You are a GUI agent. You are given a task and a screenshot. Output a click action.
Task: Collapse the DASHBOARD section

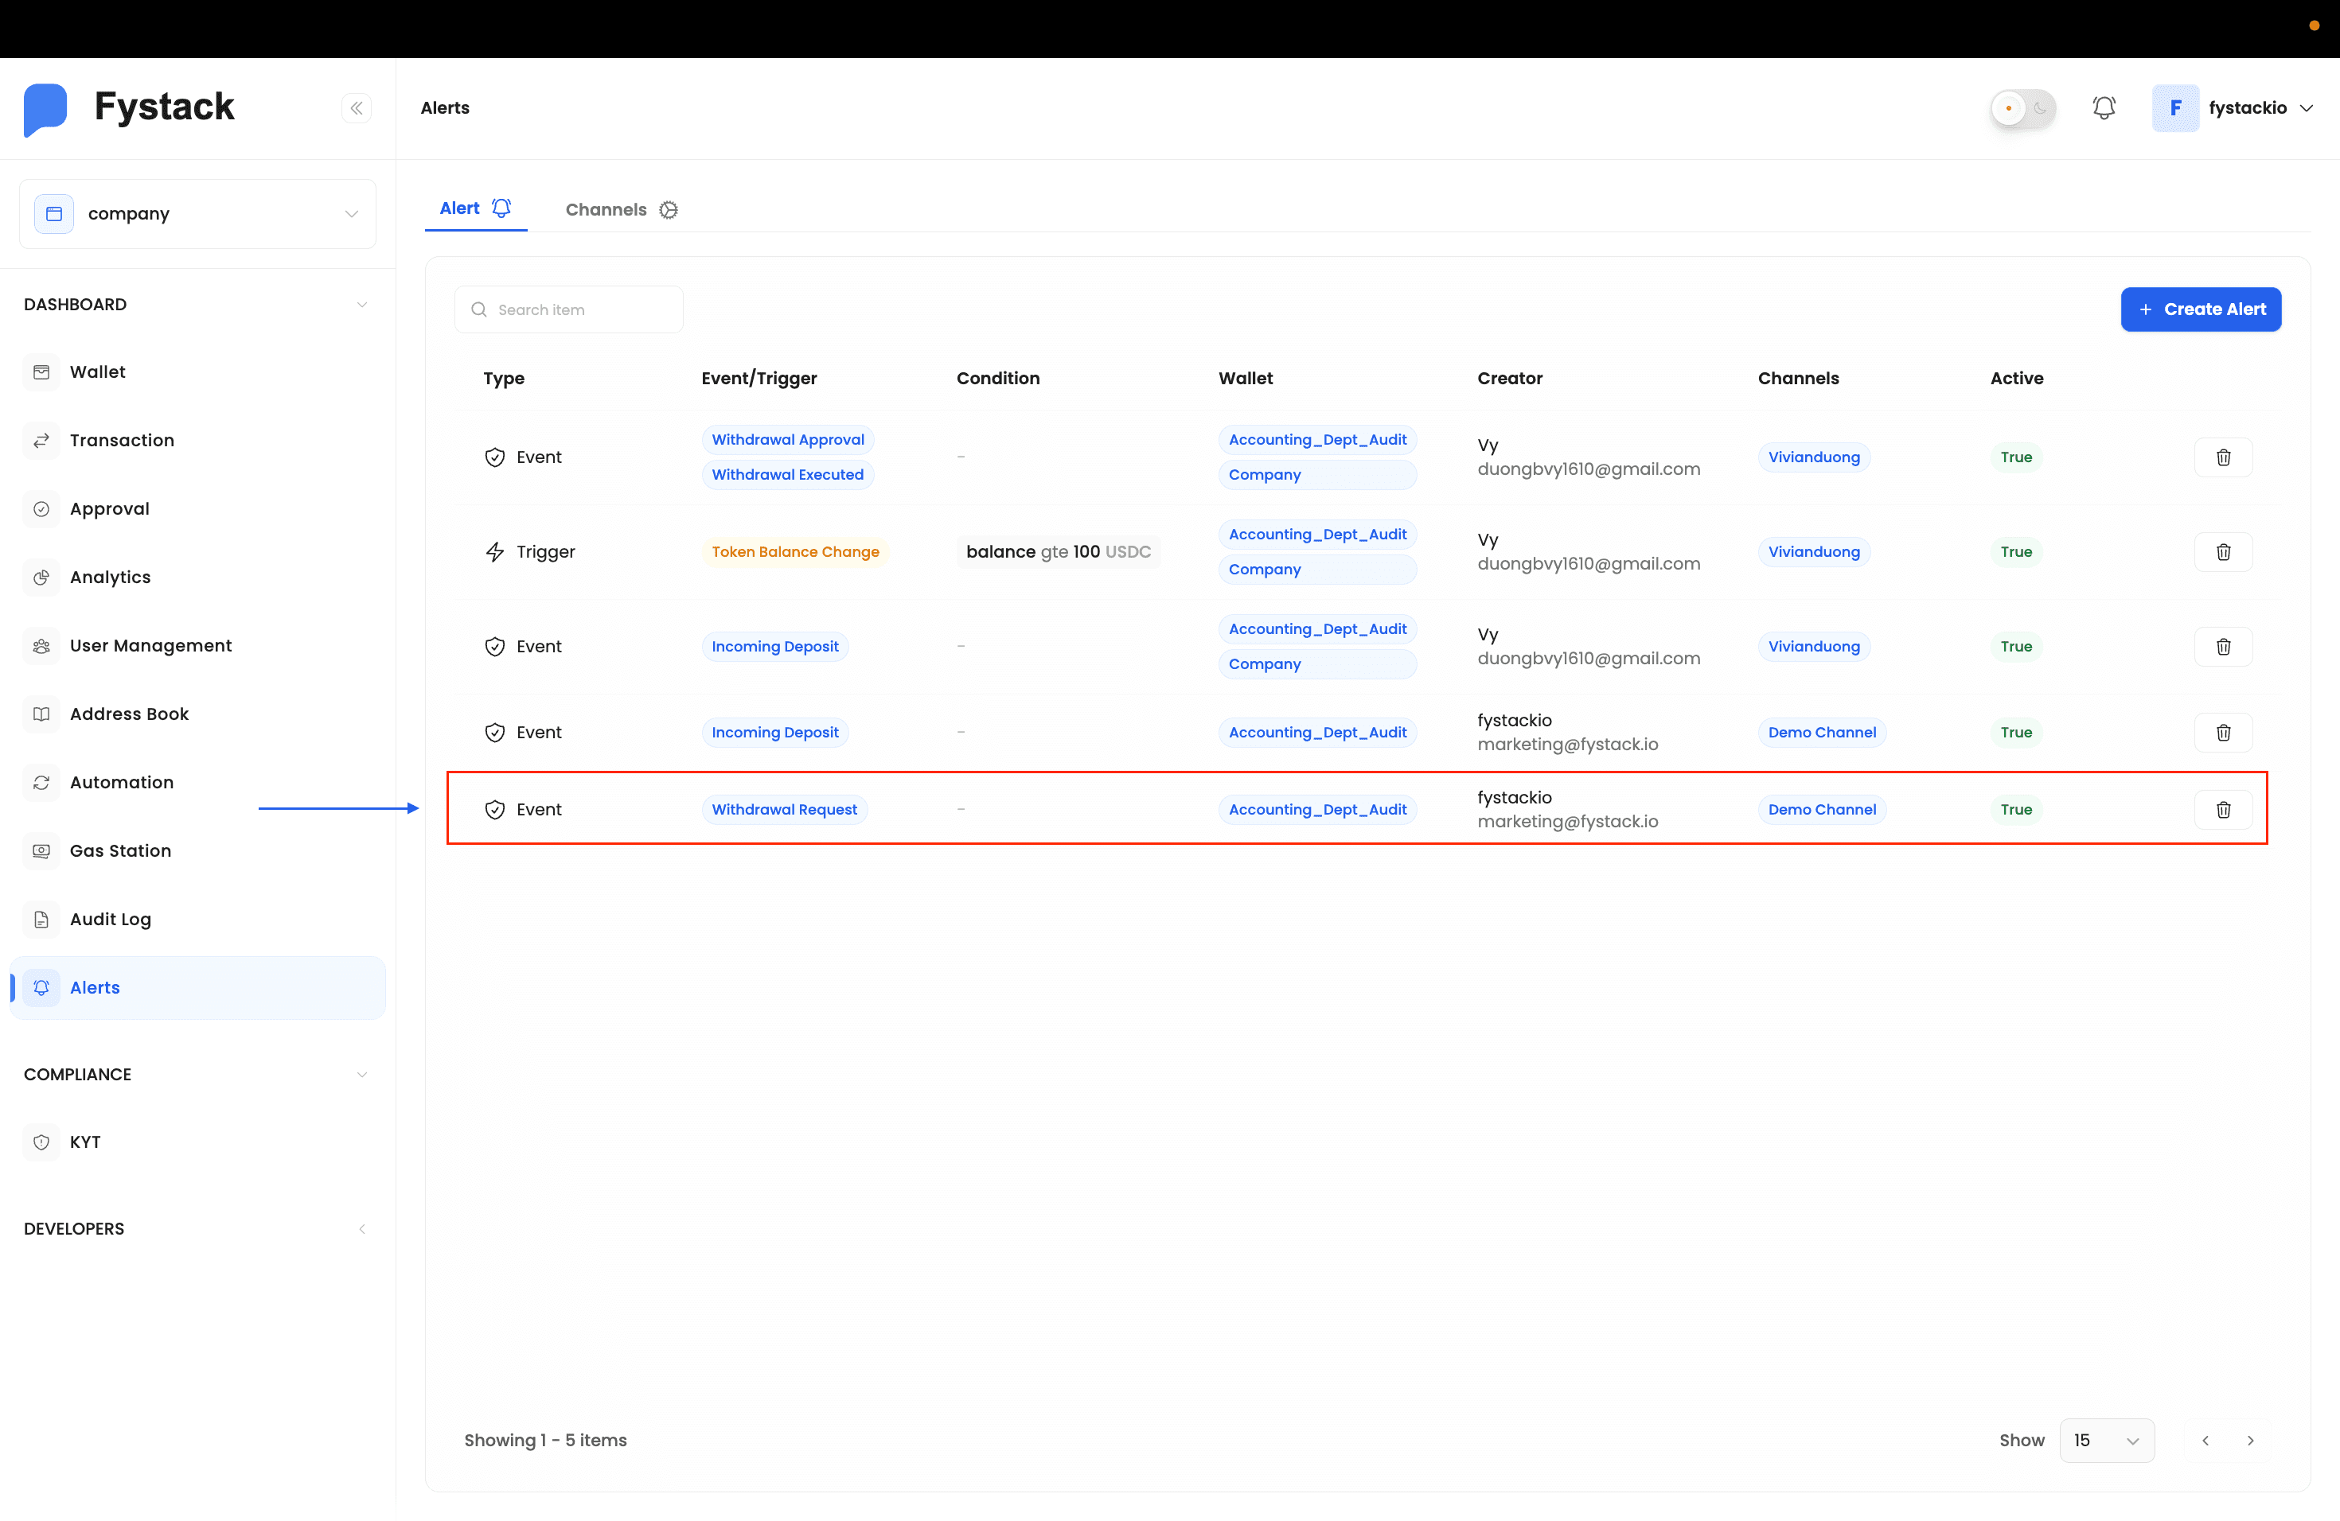tap(363, 305)
